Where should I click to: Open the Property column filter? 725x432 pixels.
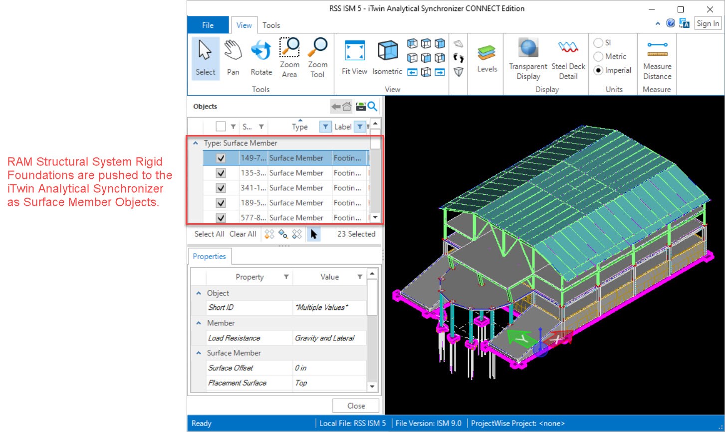click(286, 277)
